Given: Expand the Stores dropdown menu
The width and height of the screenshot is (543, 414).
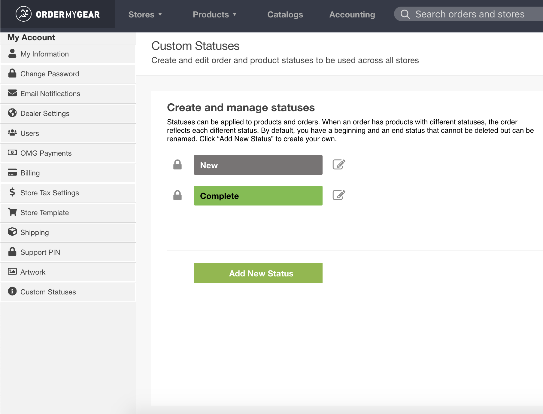Looking at the screenshot, I should coord(145,14).
